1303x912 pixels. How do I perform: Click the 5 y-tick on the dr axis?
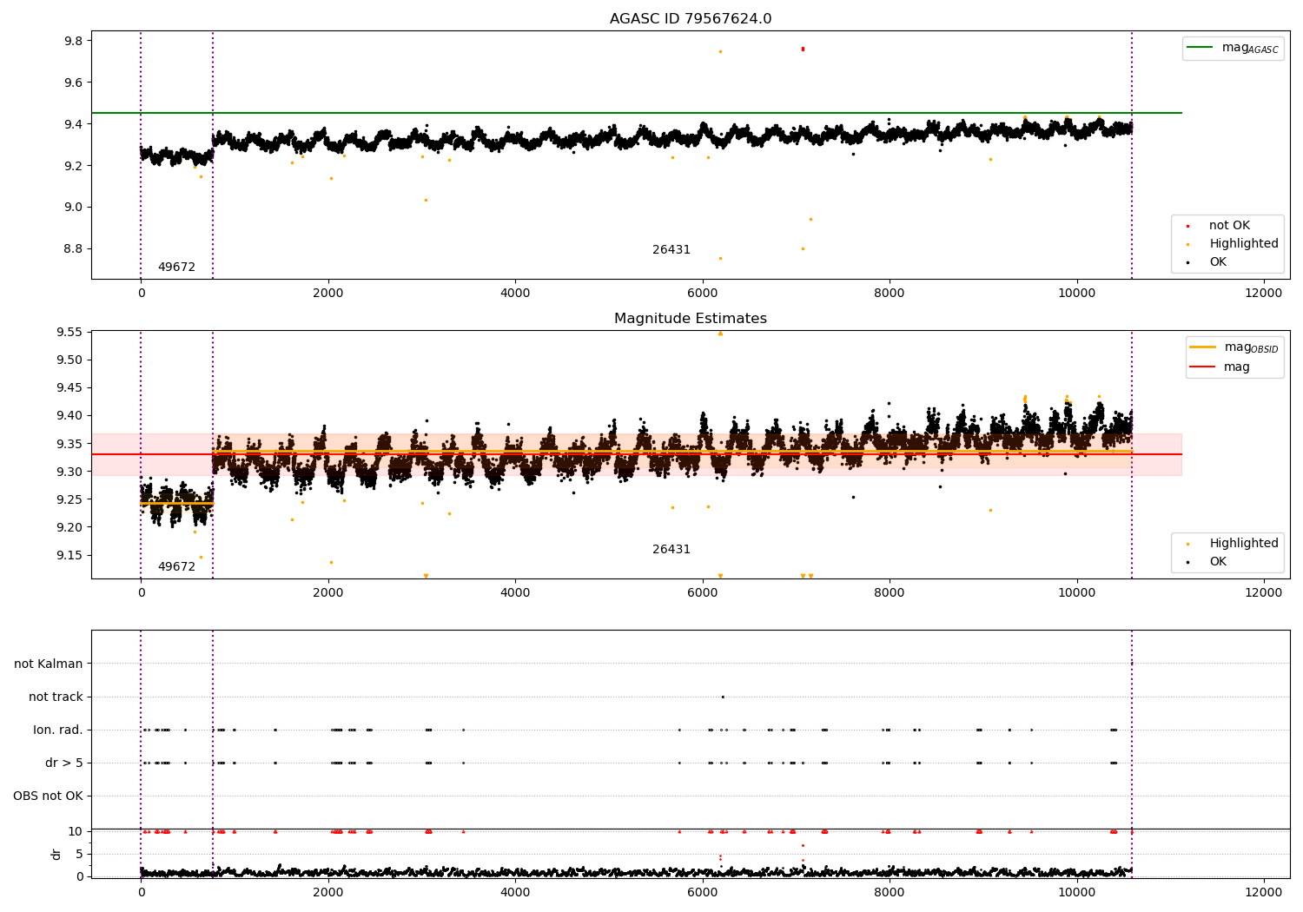tap(79, 855)
